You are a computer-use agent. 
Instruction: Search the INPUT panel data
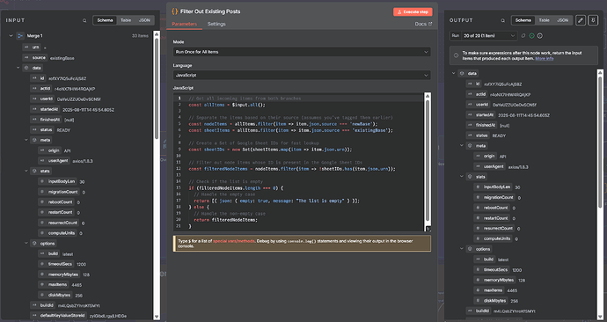click(x=84, y=20)
